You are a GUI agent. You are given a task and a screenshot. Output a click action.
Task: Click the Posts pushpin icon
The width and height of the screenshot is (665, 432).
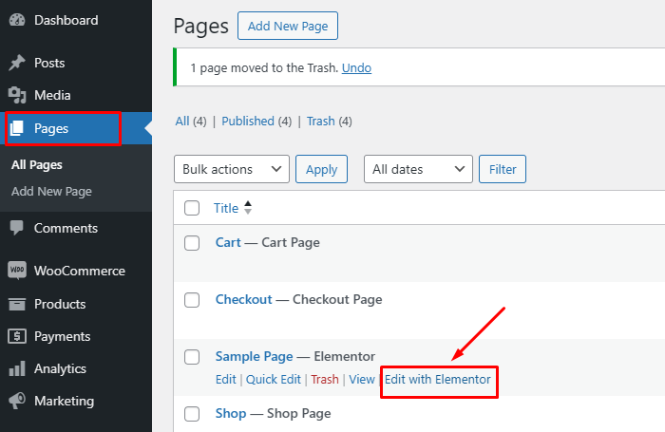coord(16,63)
